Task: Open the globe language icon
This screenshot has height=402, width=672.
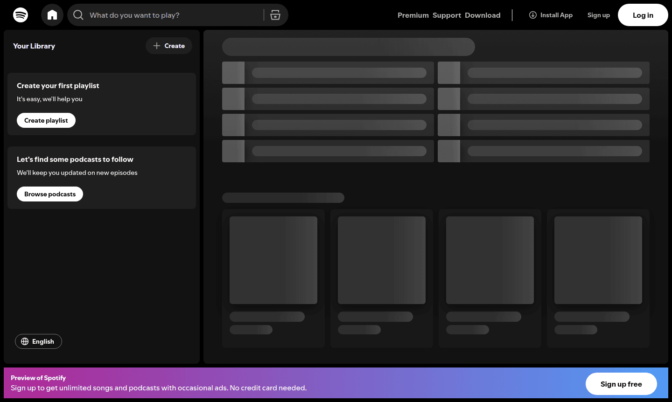Action: click(x=25, y=341)
